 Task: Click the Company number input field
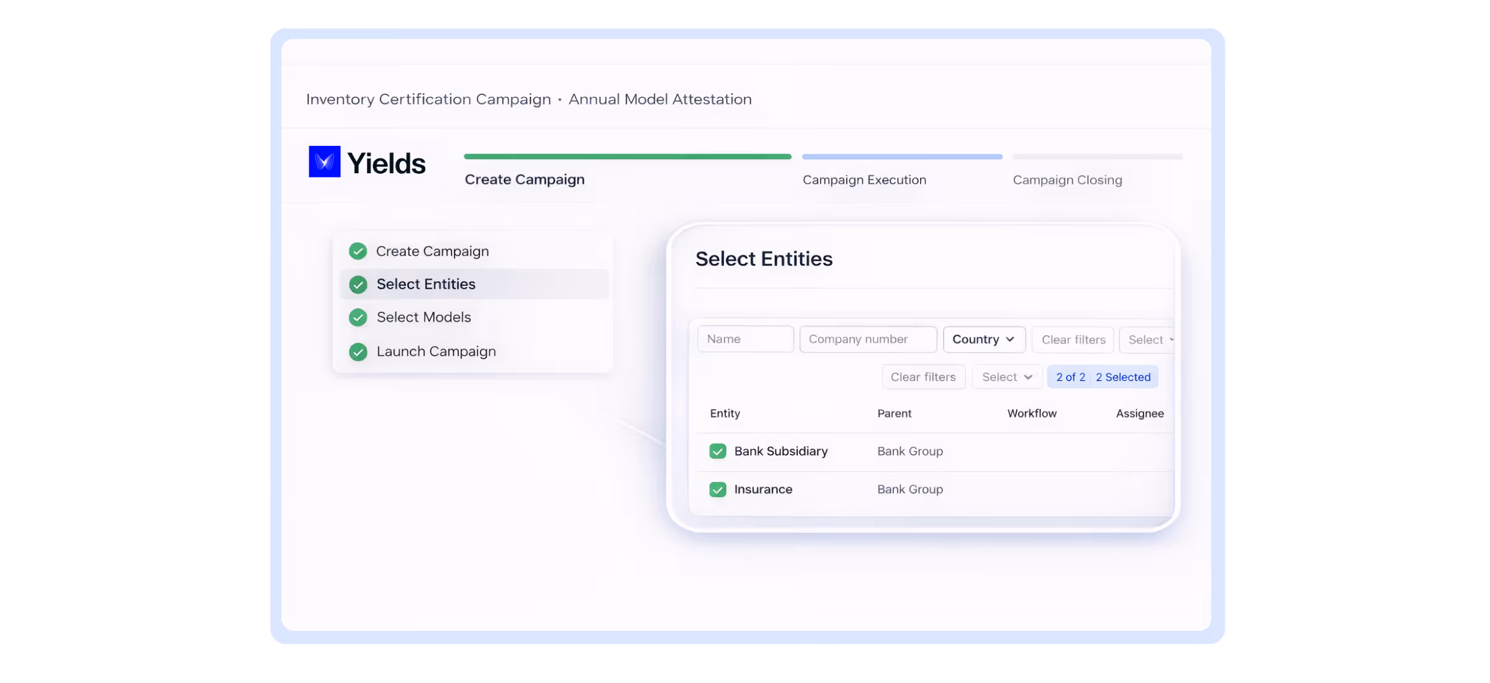click(867, 339)
